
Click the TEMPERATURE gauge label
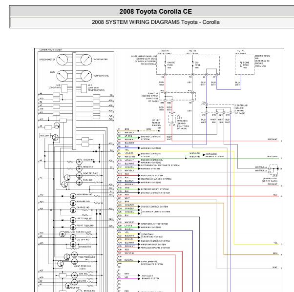tap(101, 76)
